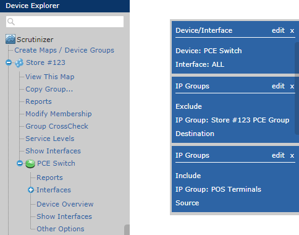Edit the Device/Interface filter
This screenshot has height=235, width=299.
coord(278,30)
